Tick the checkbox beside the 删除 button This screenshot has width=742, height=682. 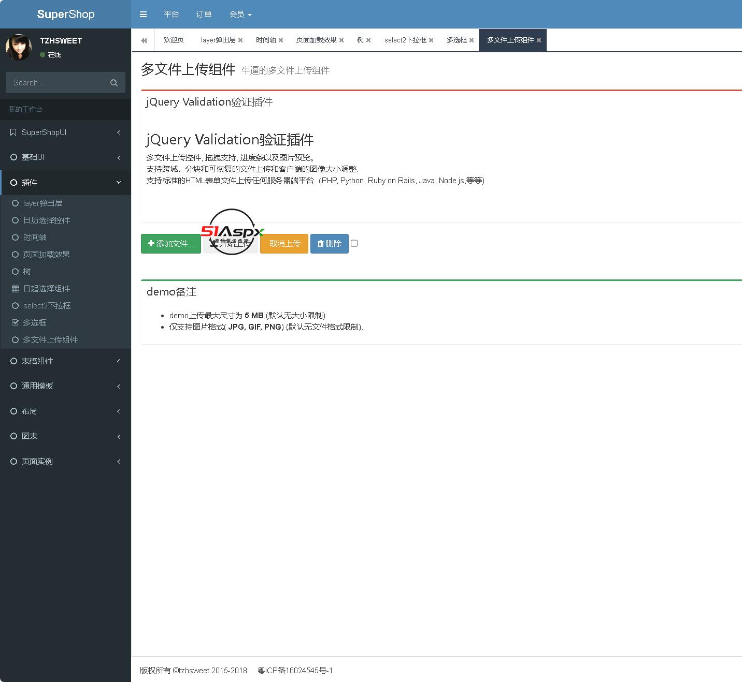click(354, 243)
